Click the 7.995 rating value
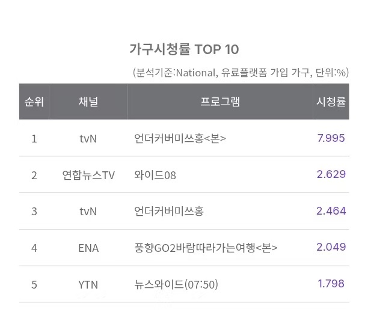 point(331,138)
